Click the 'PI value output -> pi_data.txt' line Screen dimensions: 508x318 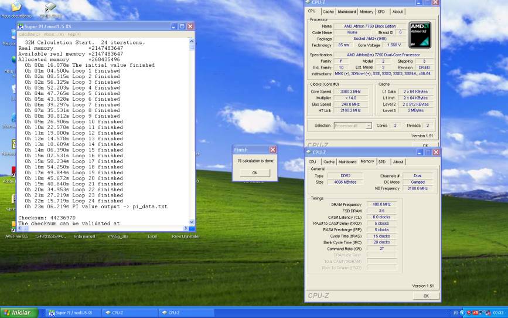(x=96, y=207)
